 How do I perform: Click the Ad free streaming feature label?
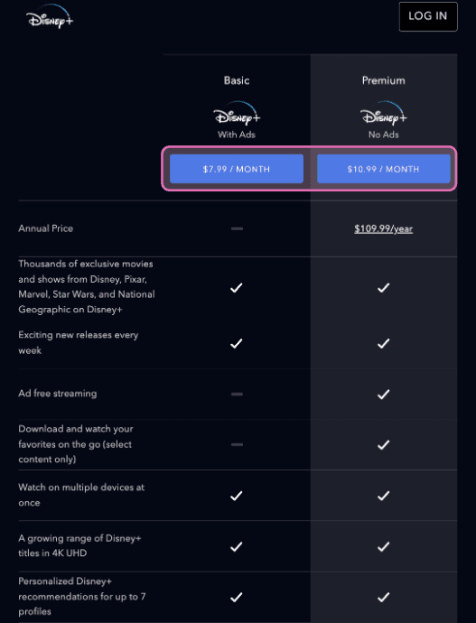point(58,394)
